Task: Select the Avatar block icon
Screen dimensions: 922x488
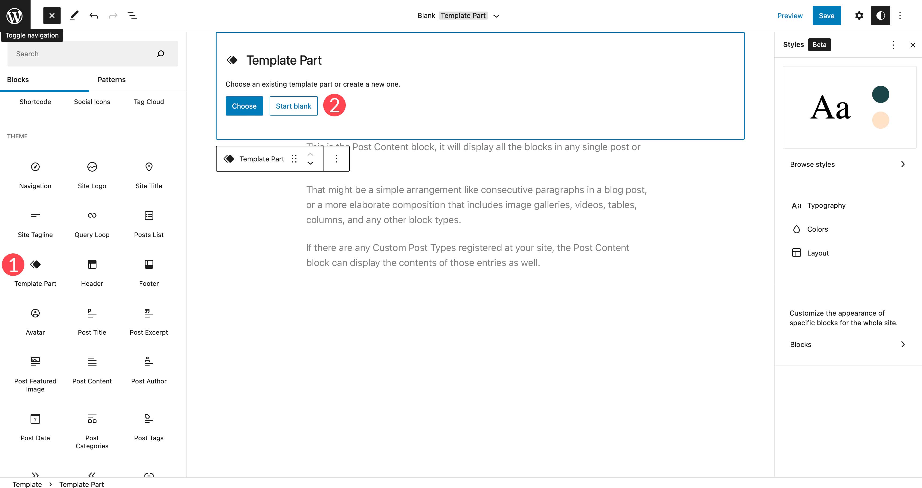Action: pyautogui.click(x=35, y=313)
